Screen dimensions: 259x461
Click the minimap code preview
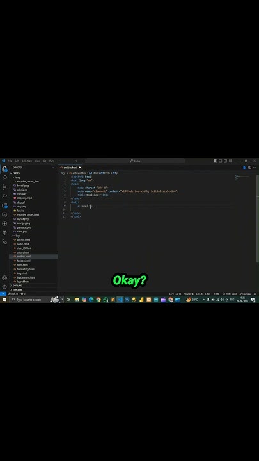[x=242, y=177]
